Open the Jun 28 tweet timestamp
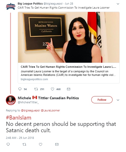The image size is (126, 152). 69,4
